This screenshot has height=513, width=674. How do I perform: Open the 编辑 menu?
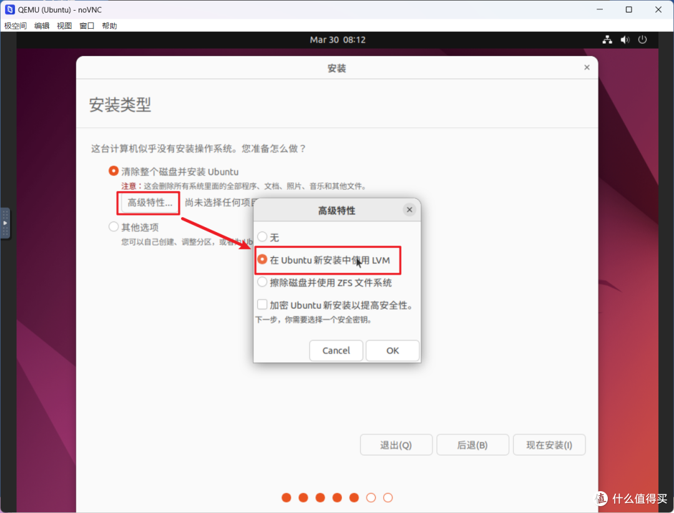click(42, 26)
